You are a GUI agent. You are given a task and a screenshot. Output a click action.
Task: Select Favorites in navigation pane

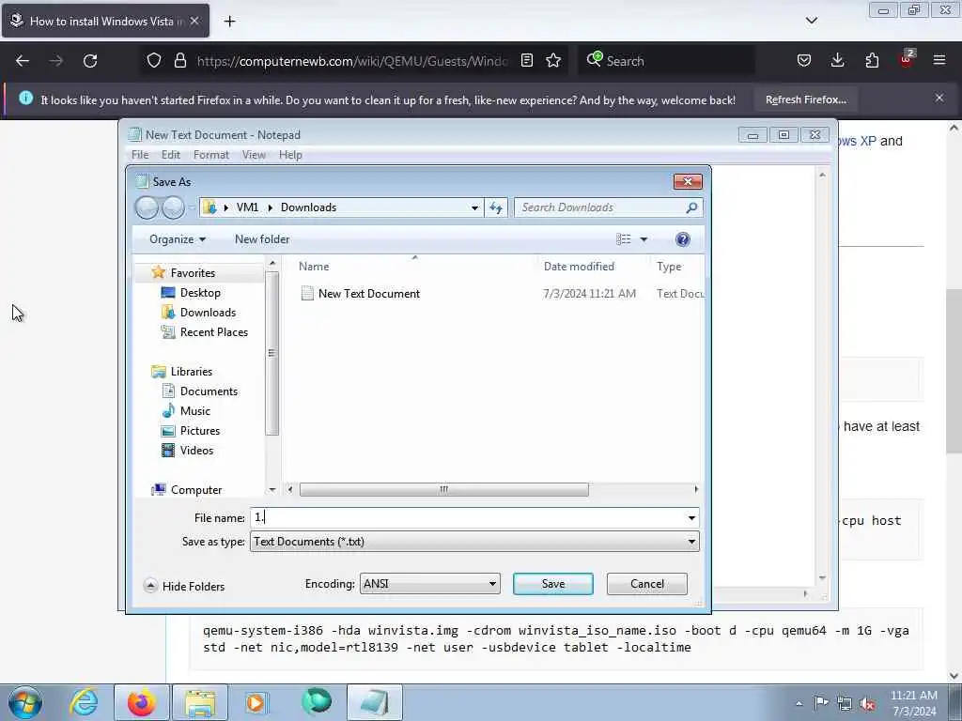(193, 273)
